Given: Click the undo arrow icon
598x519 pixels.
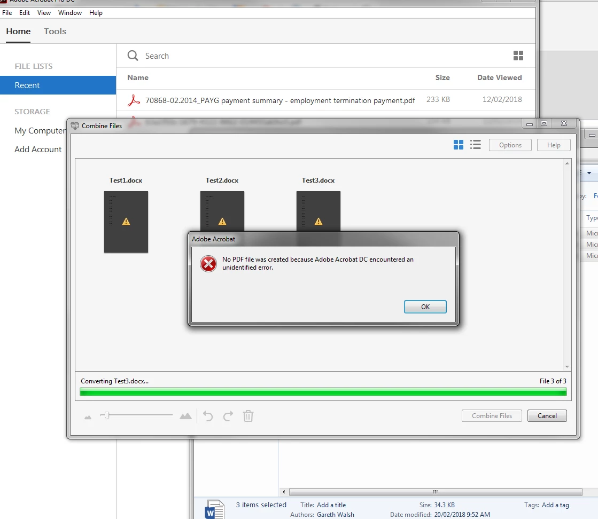Looking at the screenshot, I should tap(208, 416).
